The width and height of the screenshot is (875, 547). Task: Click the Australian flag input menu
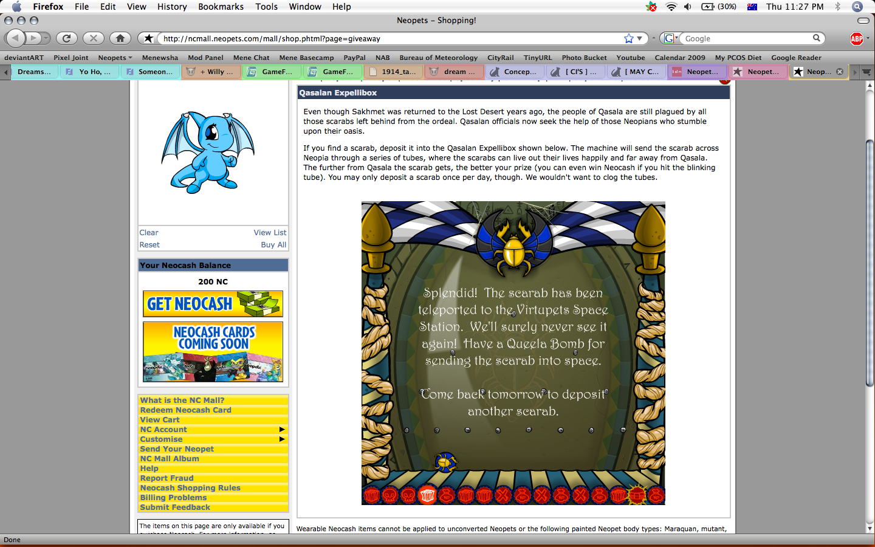(752, 7)
